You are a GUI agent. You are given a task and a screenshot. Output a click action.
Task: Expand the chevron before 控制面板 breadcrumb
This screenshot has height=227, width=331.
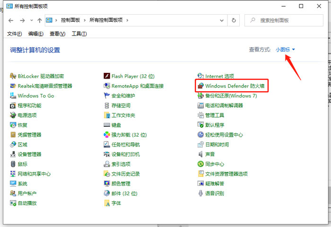click(56, 20)
